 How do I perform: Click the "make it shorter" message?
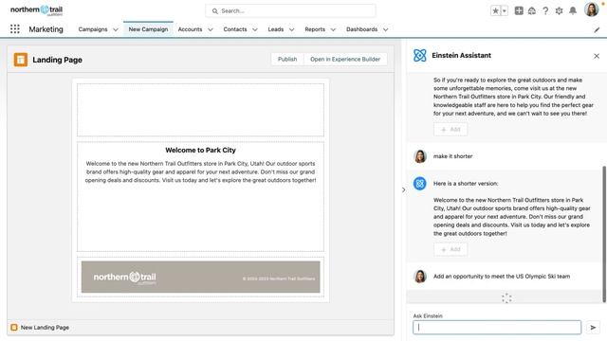[x=453, y=156]
